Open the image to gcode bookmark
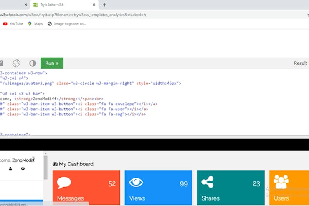 [x=67, y=24]
